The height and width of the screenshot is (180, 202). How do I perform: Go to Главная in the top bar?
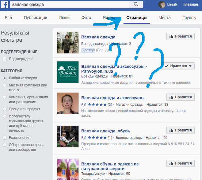pos(191,5)
